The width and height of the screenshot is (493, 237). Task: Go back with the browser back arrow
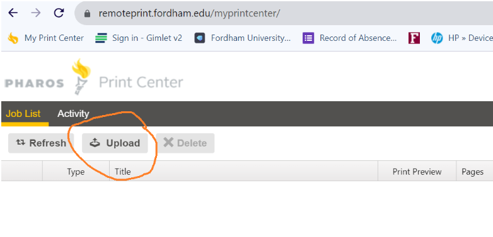(13, 13)
